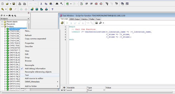
Task: Click the Value column header
Action: [x=140, y=88]
